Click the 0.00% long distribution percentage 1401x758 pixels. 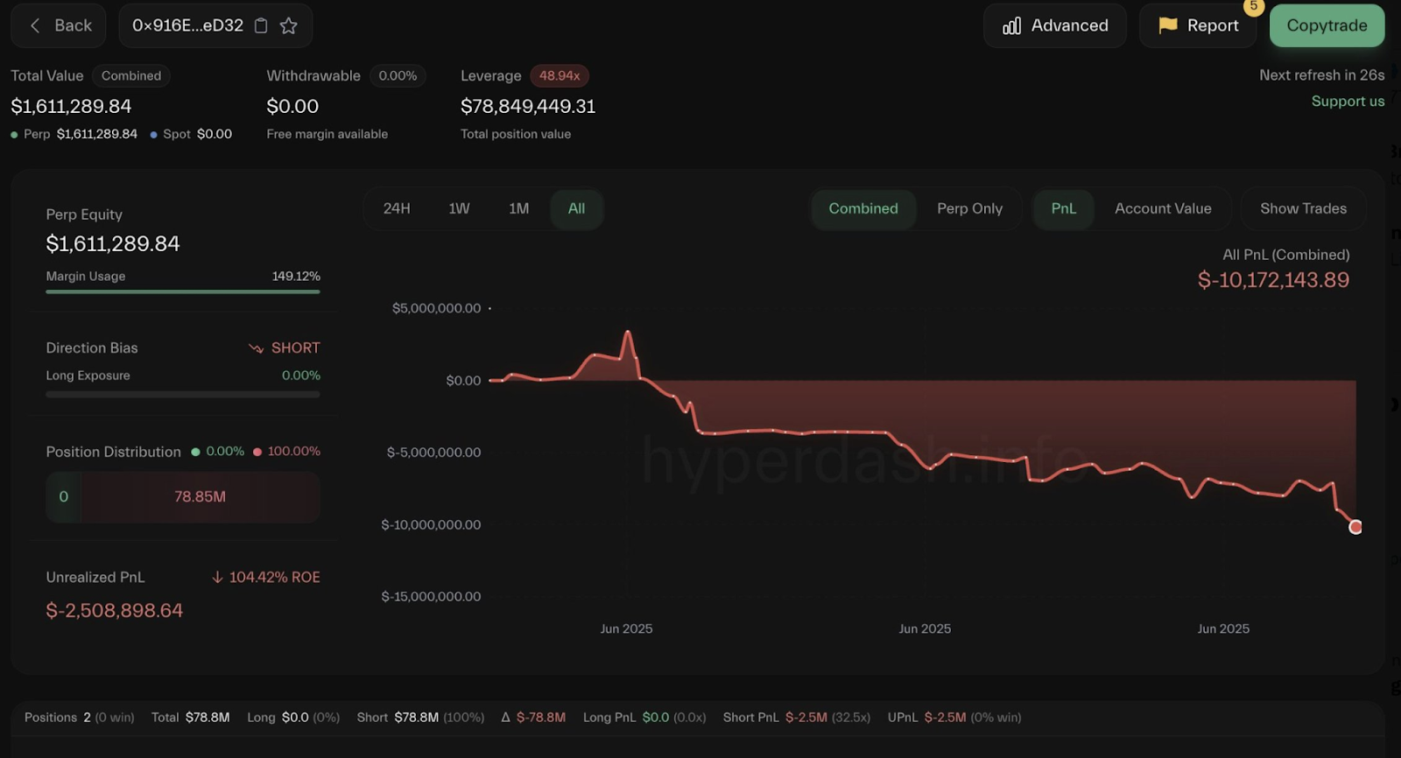point(225,452)
